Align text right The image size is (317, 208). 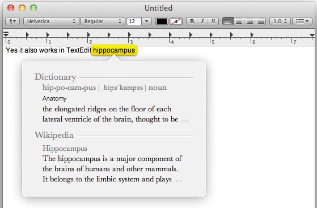(x=250, y=21)
